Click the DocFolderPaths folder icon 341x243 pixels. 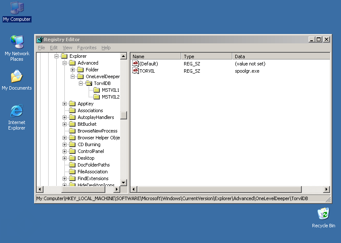pyautogui.click(x=72, y=165)
